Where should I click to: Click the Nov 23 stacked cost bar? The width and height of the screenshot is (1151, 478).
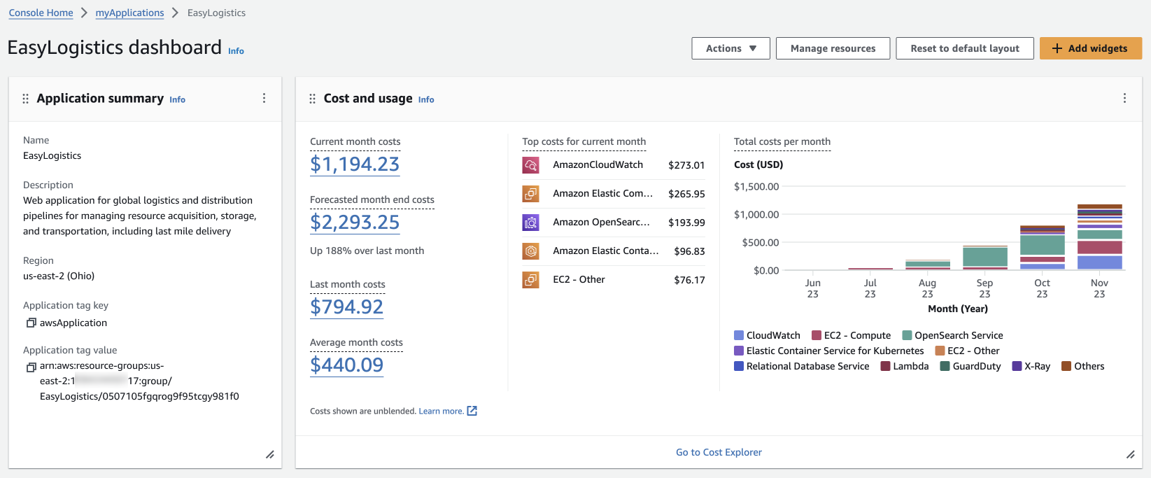[x=1099, y=237]
